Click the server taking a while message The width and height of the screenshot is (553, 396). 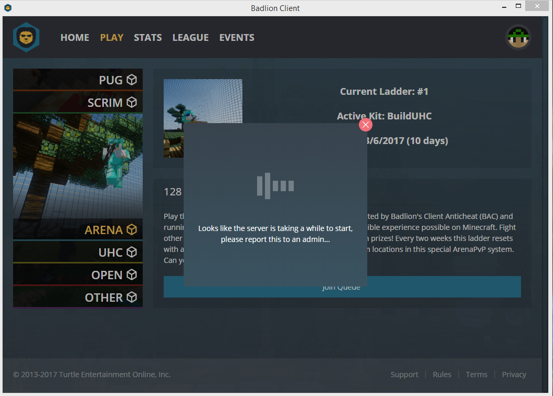(x=275, y=234)
